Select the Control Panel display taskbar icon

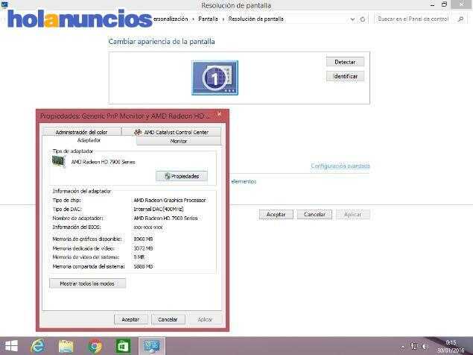coord(152,346)
